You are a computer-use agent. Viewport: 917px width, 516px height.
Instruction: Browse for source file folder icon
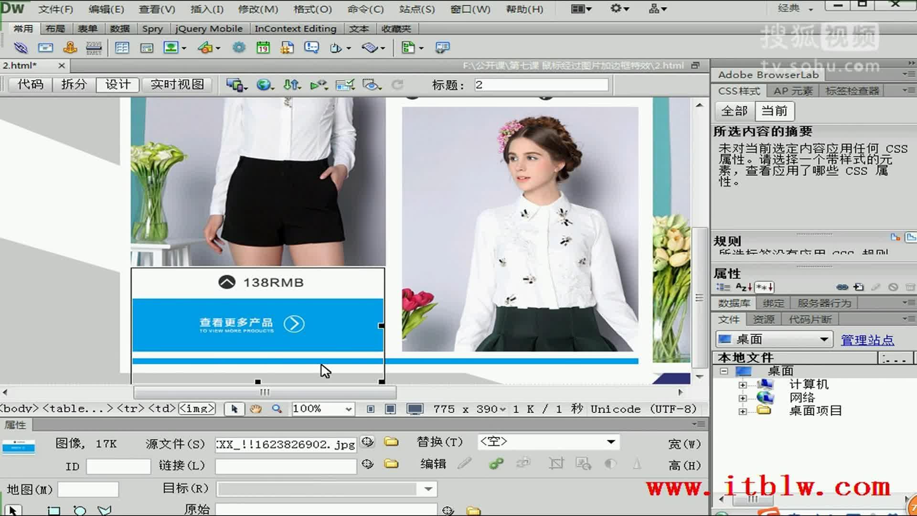click(x=391, y=442)
